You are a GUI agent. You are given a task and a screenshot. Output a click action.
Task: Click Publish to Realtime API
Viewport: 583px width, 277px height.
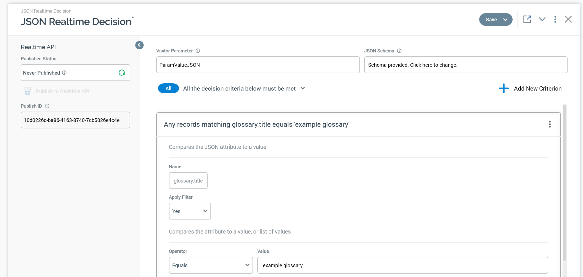pos(62,91)
